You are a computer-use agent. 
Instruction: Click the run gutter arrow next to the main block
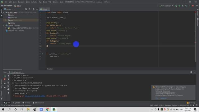pyautogui.click(x=43, y=54)
